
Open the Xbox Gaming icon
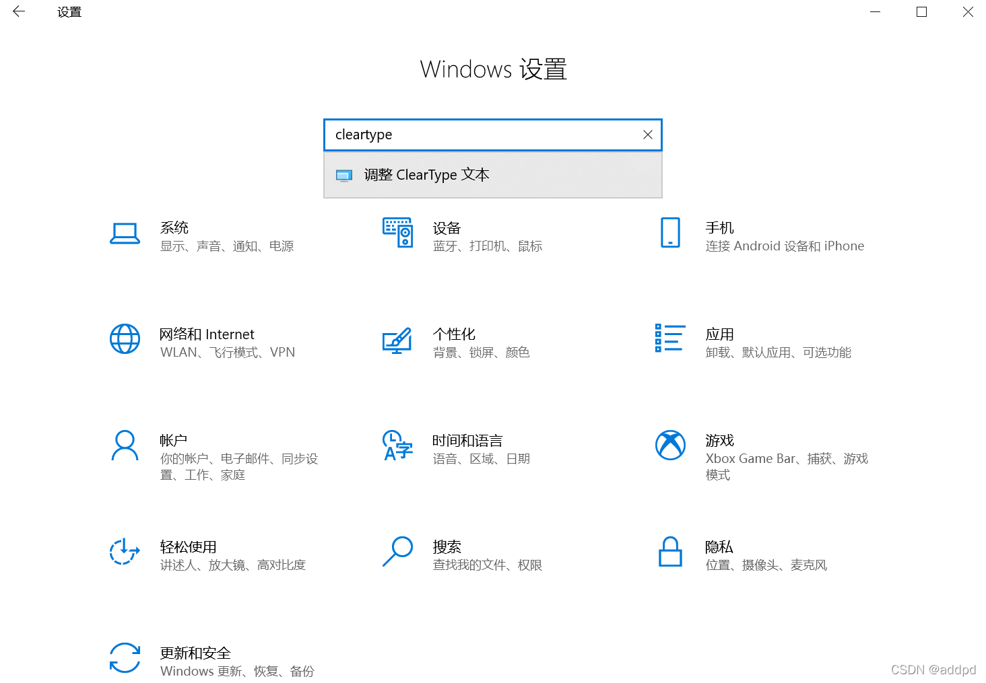670,445
